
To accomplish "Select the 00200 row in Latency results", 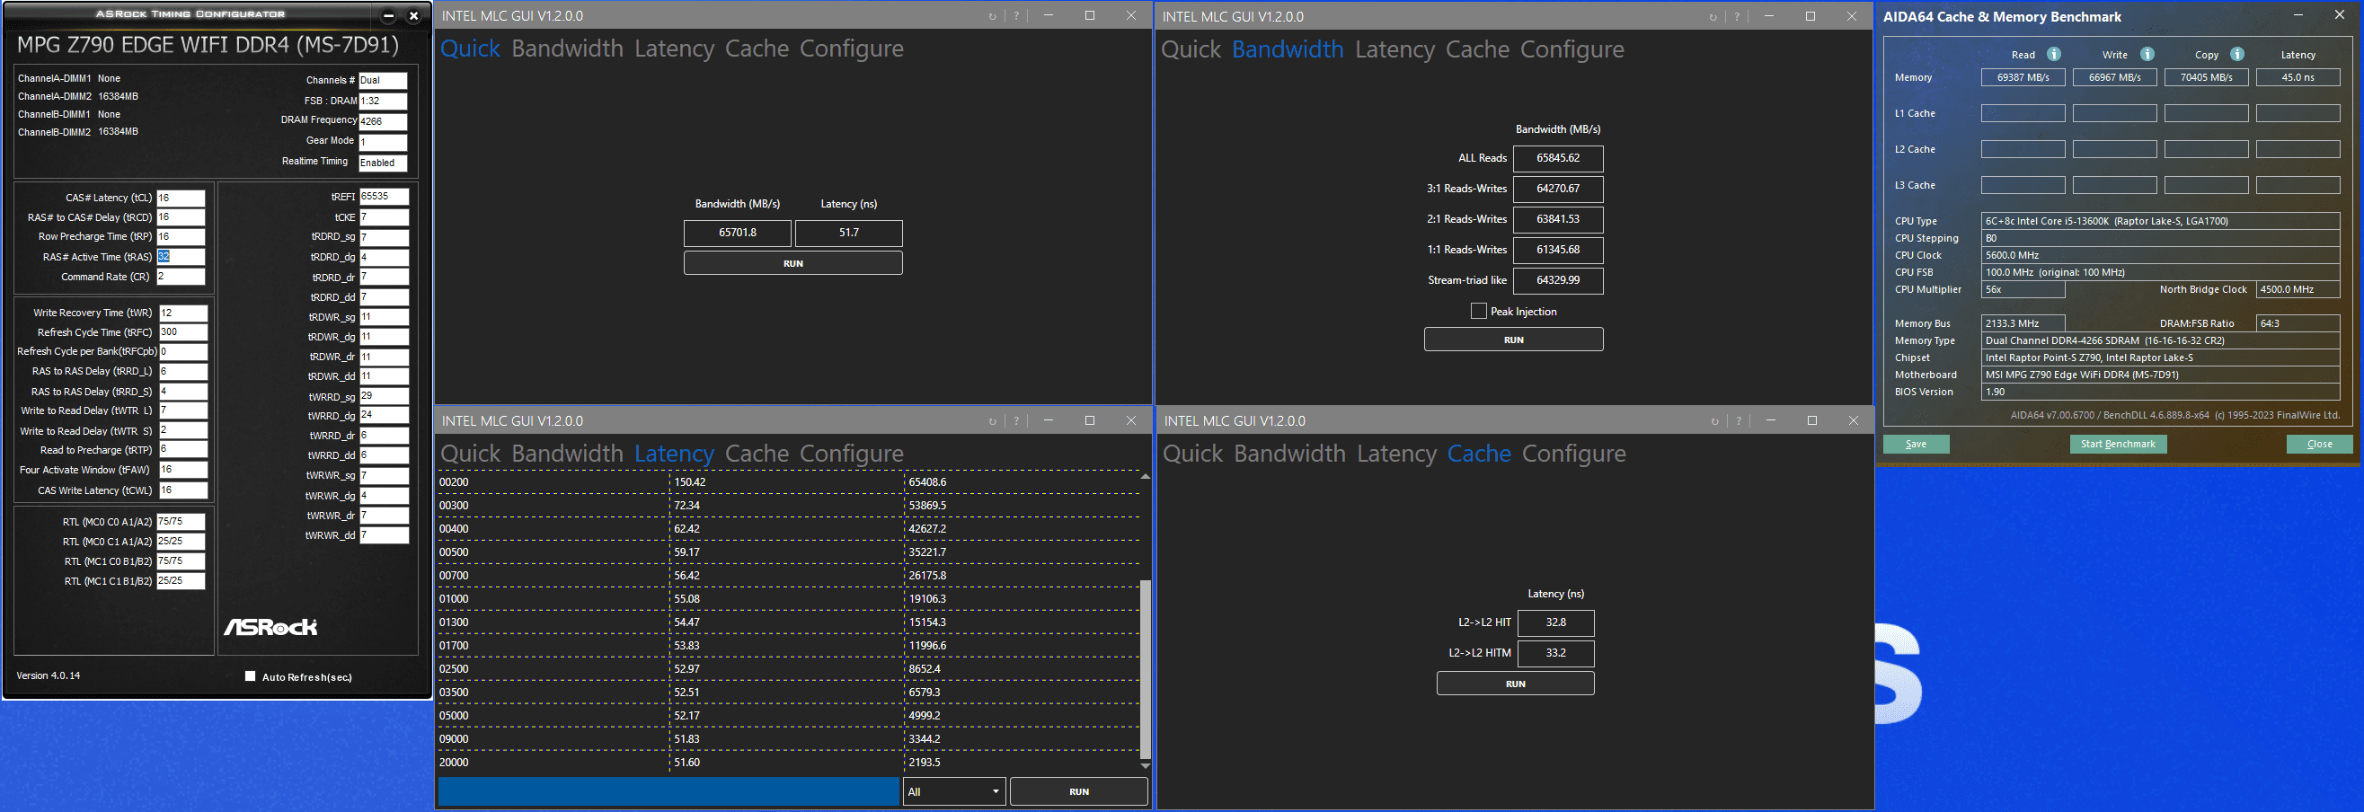I will coord(789,481).
